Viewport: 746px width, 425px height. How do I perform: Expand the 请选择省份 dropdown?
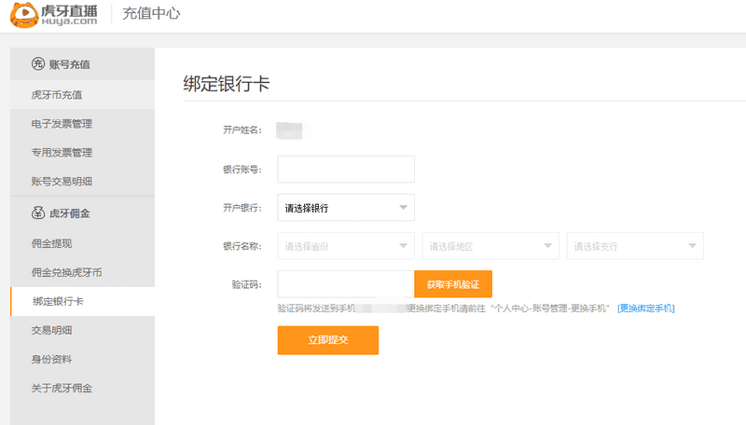coord(346,246)
